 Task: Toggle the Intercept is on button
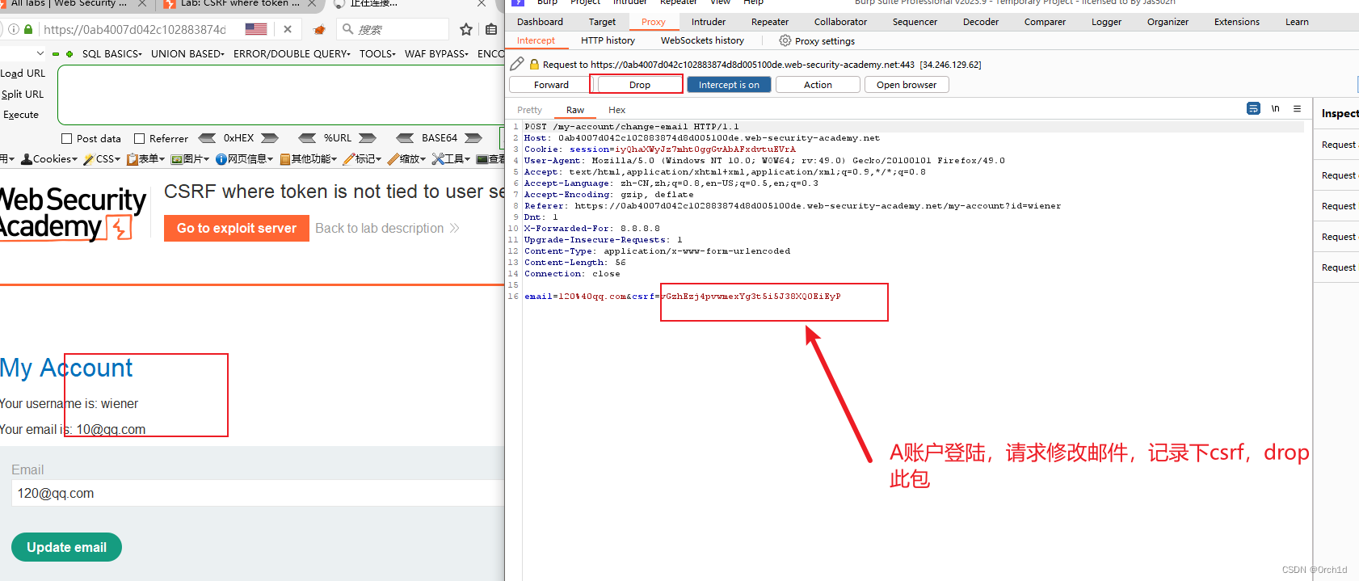(729, 85)
